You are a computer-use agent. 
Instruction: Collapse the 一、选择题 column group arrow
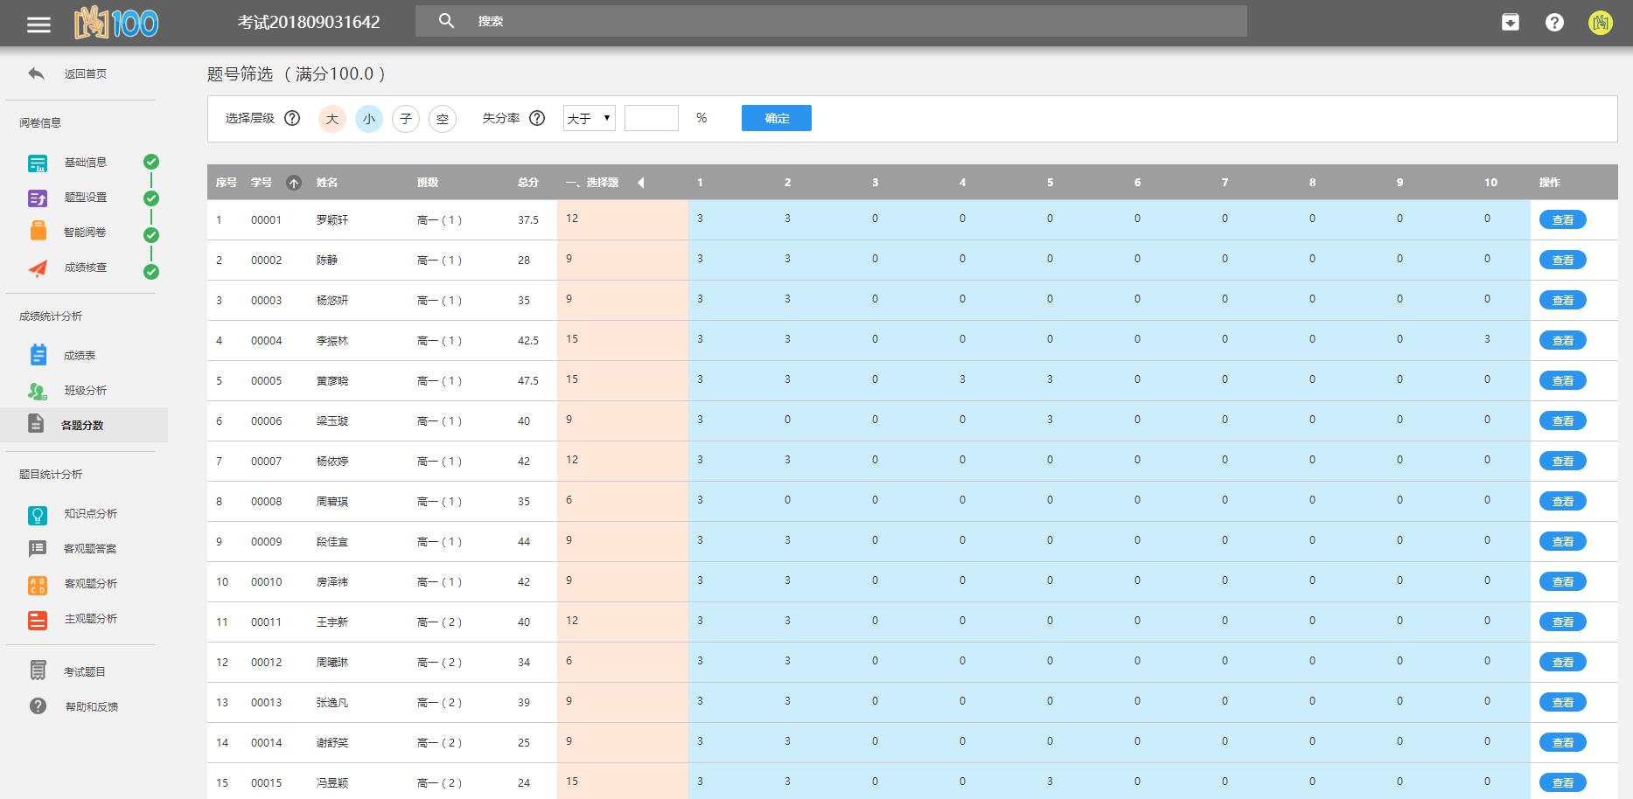point(640,183)
